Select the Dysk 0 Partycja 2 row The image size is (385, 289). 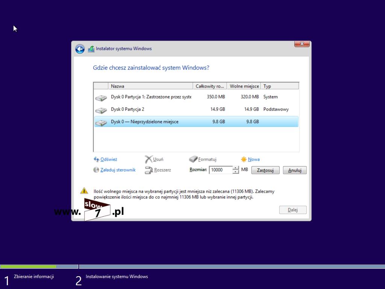click(x=196, y=109)
